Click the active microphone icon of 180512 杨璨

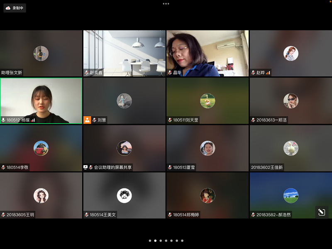4,120
